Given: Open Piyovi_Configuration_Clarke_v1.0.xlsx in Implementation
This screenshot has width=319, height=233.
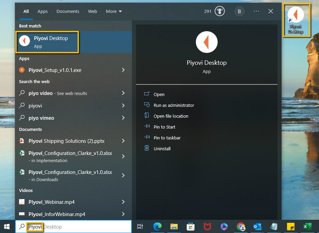Looking at the screenshot, I should point(73,157).
